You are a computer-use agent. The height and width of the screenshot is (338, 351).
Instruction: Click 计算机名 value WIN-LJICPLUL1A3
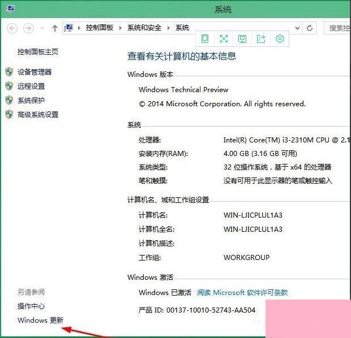point(252,215)
